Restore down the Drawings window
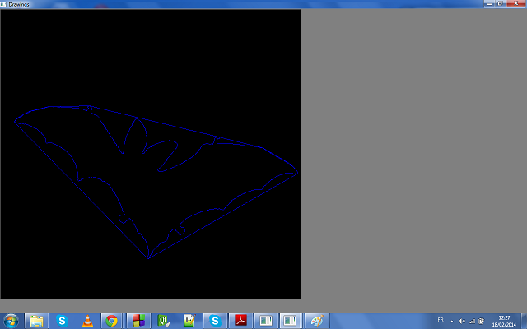Viewport: 527px width, 329px height. point(500,3)
